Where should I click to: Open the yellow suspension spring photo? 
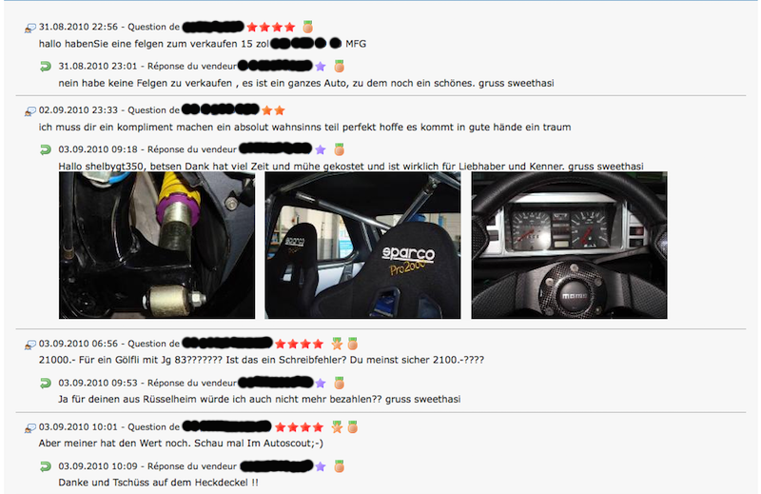157,246
